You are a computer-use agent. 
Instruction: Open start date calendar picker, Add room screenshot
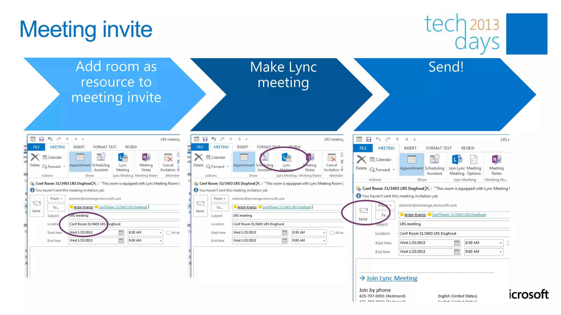click(121, 233)
